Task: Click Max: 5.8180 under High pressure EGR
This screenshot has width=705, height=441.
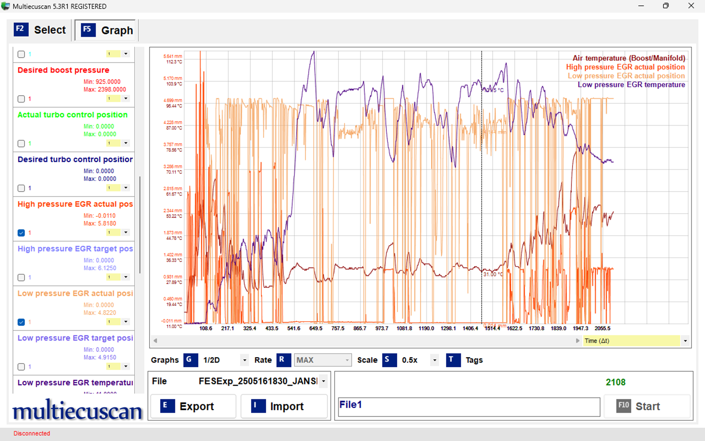Action: click(x=100, y=224)
